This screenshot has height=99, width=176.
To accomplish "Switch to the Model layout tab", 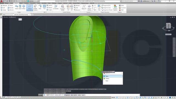I will coord(4,97).
